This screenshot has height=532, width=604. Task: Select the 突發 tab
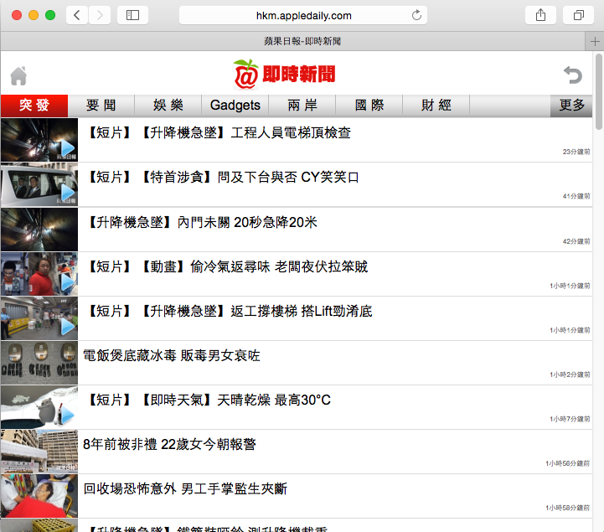(x=34, y=105)
